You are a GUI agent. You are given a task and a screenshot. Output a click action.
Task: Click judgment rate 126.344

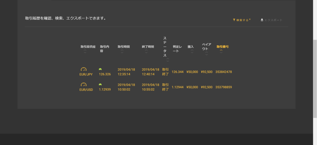click(178, 72)
